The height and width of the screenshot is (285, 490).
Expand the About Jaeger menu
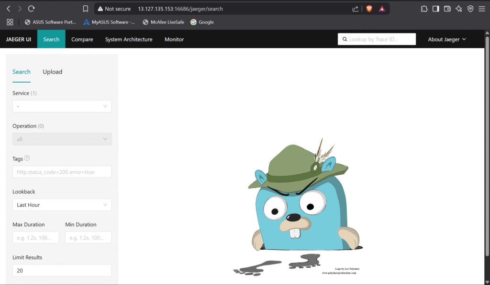click(x=447, y=39)
